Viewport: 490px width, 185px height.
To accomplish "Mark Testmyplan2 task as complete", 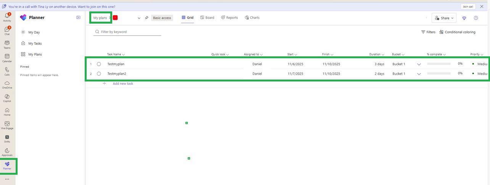I will (x=99, y=73).
